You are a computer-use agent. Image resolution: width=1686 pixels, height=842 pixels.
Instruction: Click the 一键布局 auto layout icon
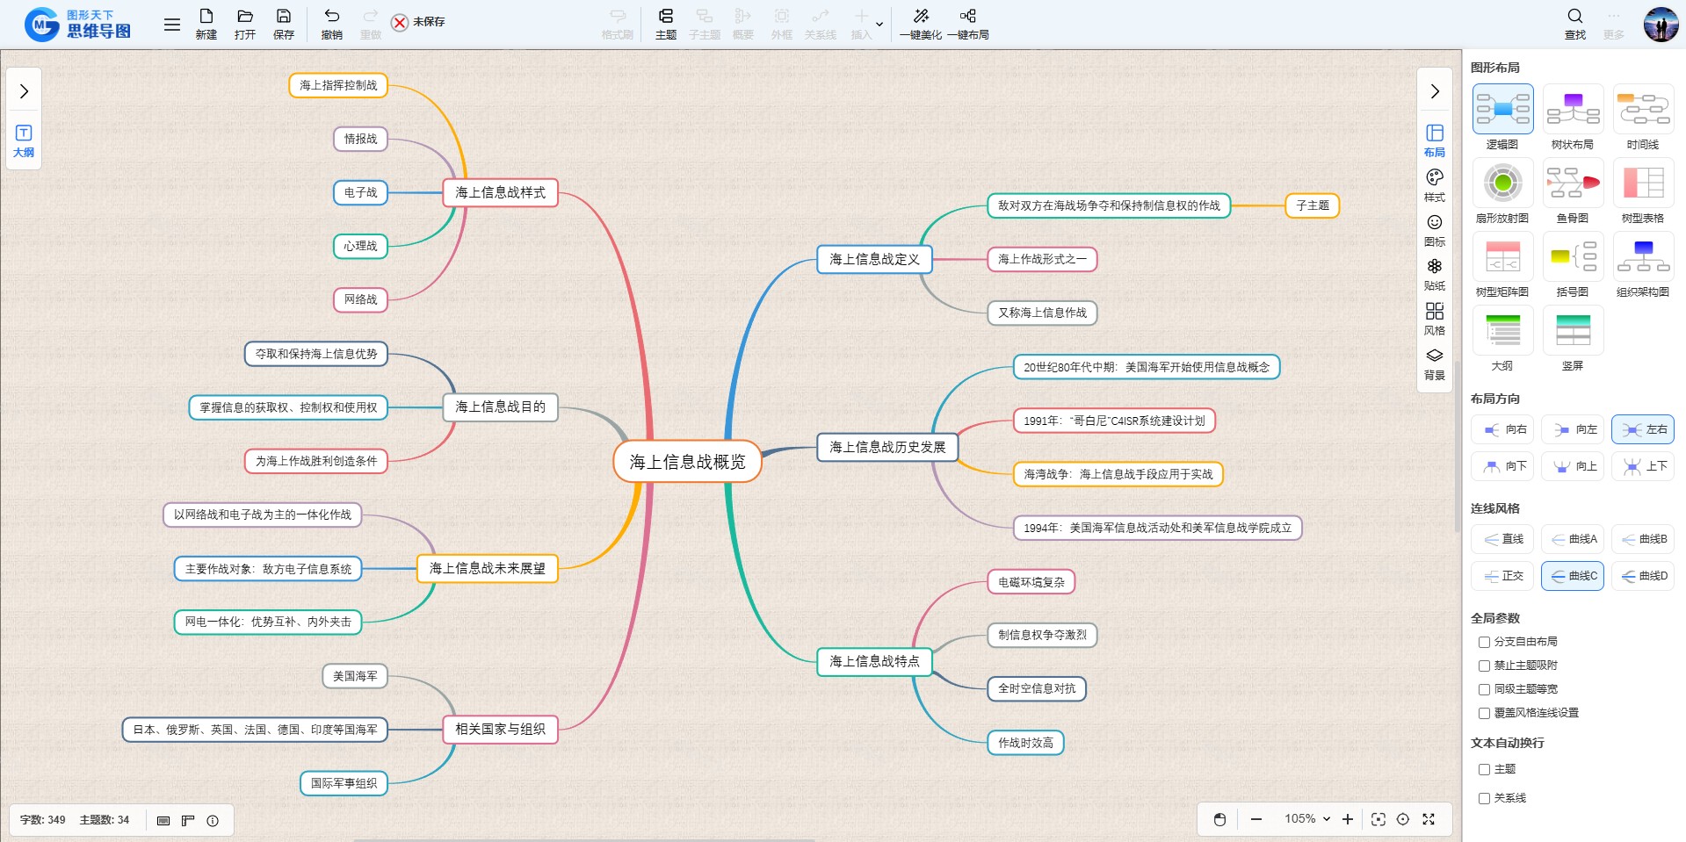click(967, 17)
